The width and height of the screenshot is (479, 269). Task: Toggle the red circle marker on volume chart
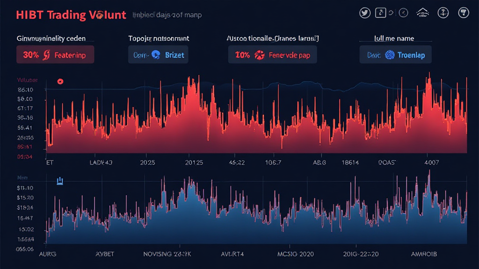click(60, 81)
